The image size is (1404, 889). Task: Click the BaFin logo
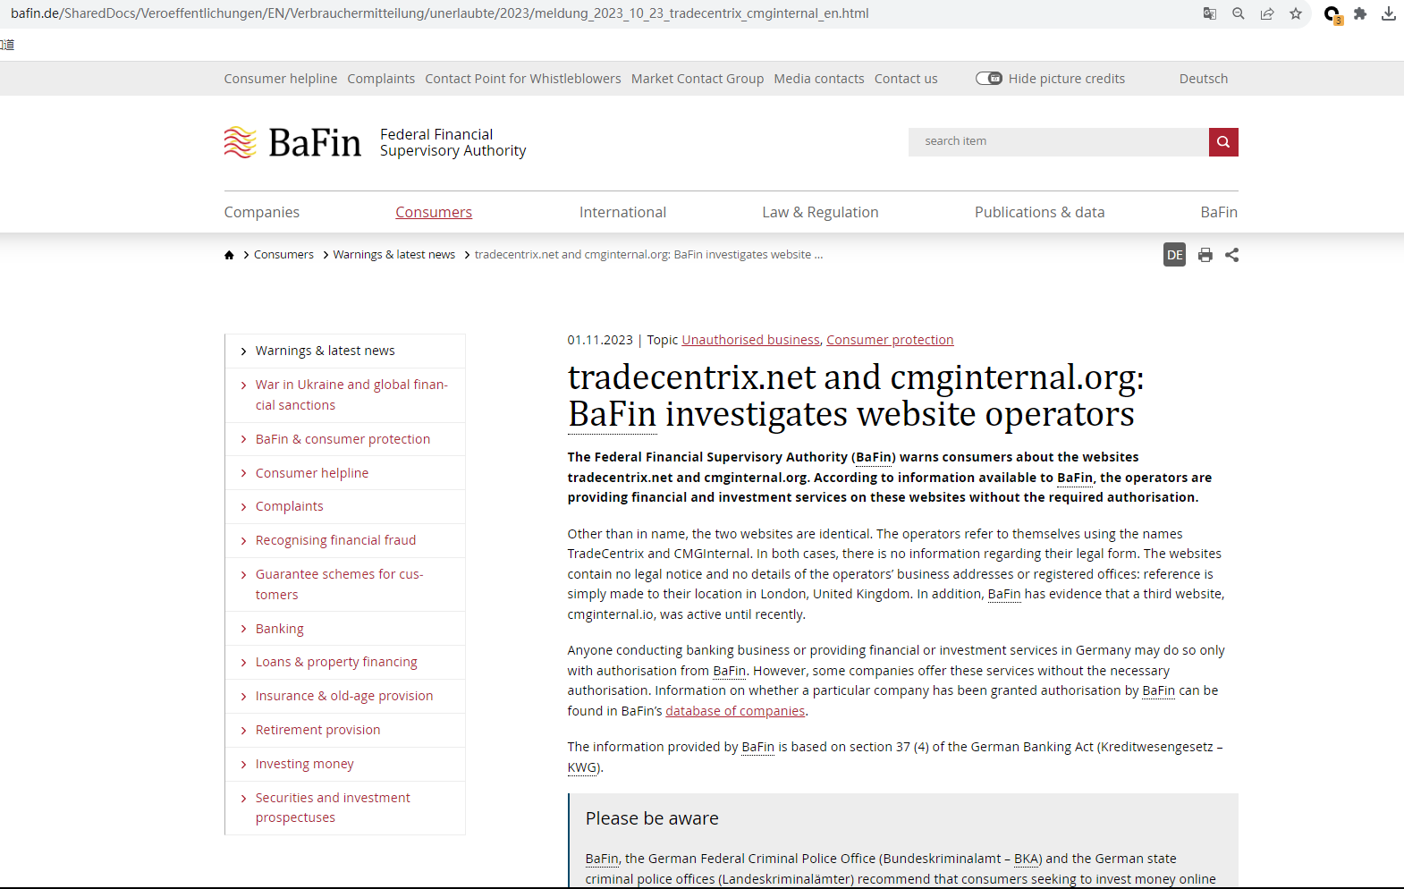click(x=292, y=142)
